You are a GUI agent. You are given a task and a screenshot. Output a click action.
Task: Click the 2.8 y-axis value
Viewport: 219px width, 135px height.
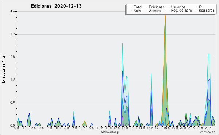point(12,57)
